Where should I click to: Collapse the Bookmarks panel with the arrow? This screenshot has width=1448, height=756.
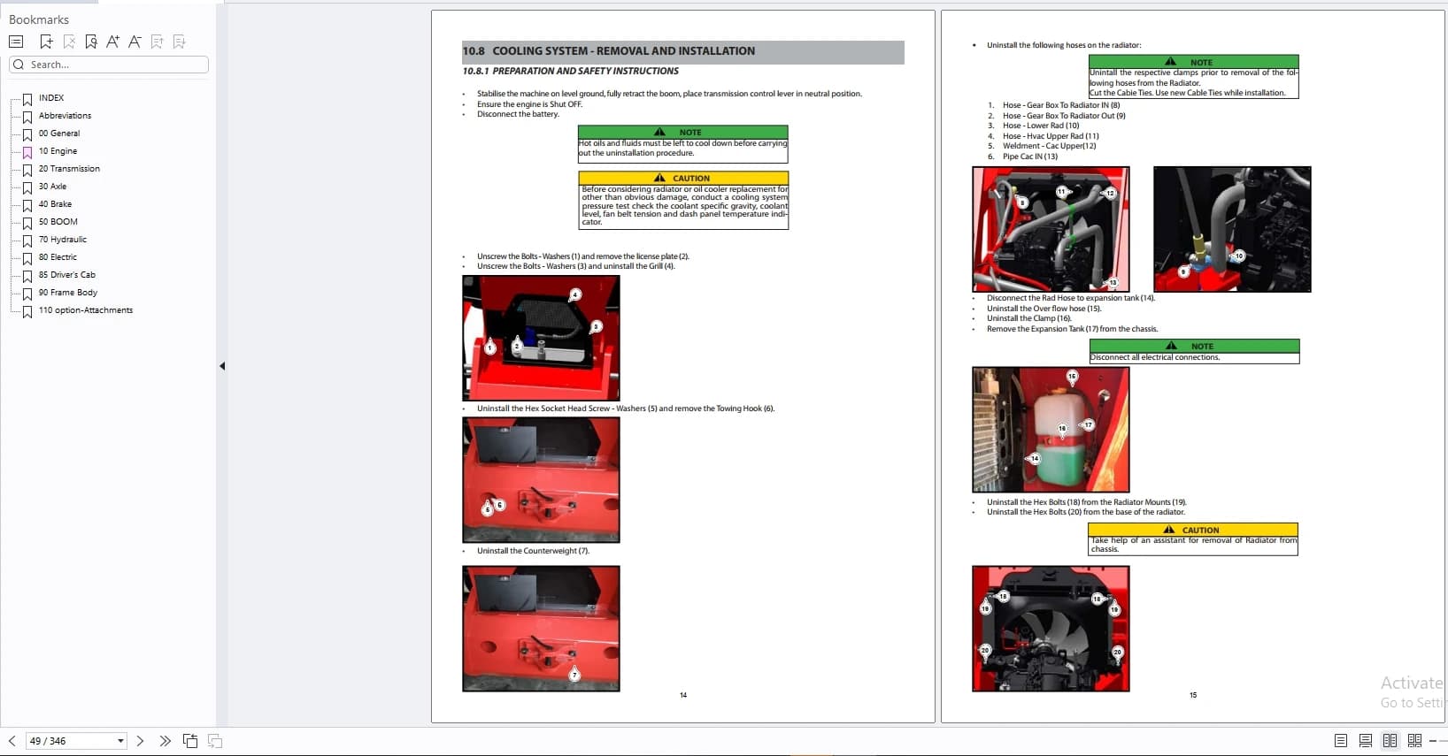pyautogui.click(x=222, y=366)
